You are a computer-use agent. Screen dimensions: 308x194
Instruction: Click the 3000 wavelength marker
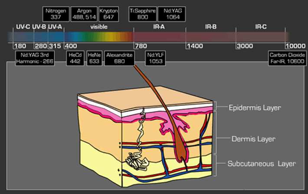245,46
